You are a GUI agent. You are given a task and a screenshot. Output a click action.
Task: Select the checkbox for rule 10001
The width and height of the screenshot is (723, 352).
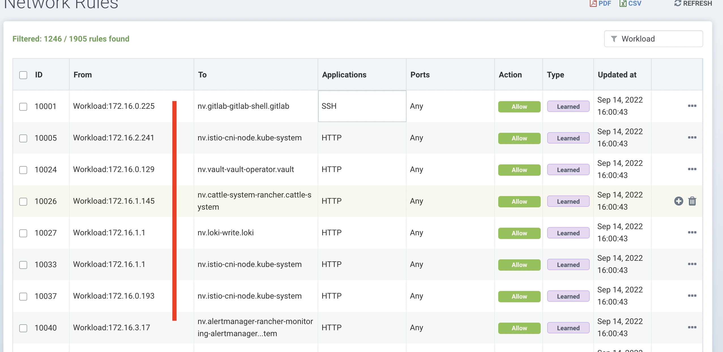[x=23, y=107]
